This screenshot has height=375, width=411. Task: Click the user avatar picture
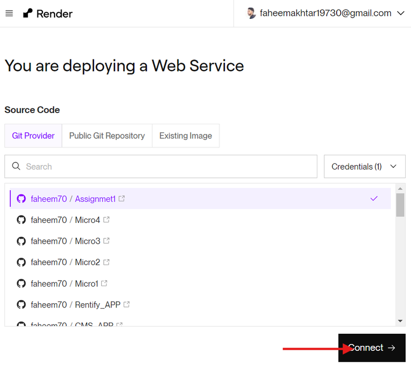pos(251,13)
